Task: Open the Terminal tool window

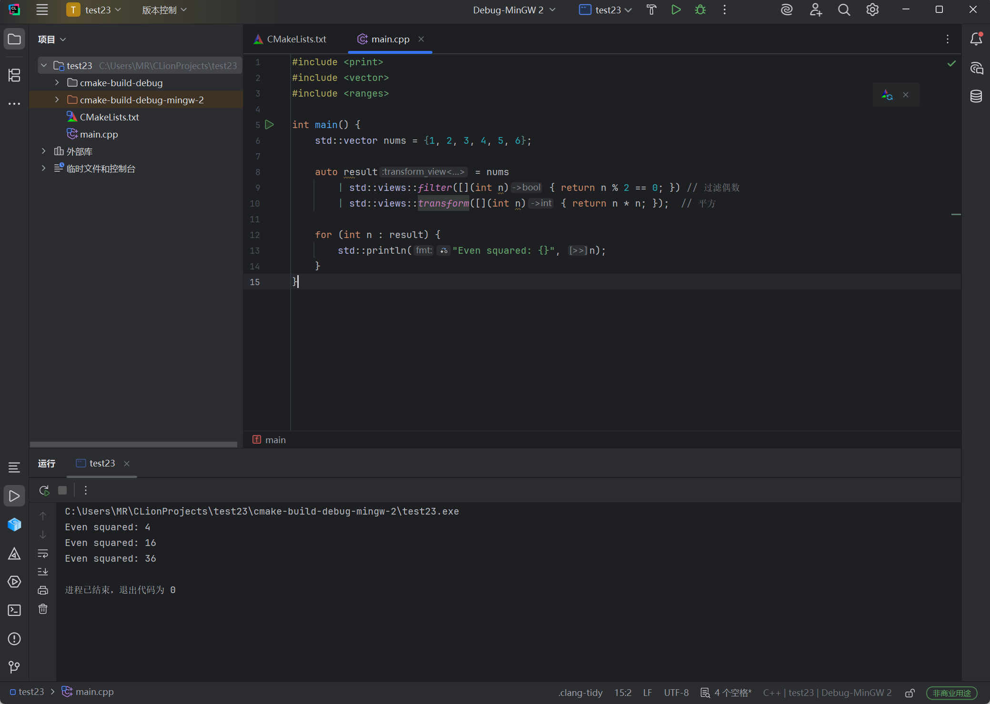Action: [x=14, y=610]
